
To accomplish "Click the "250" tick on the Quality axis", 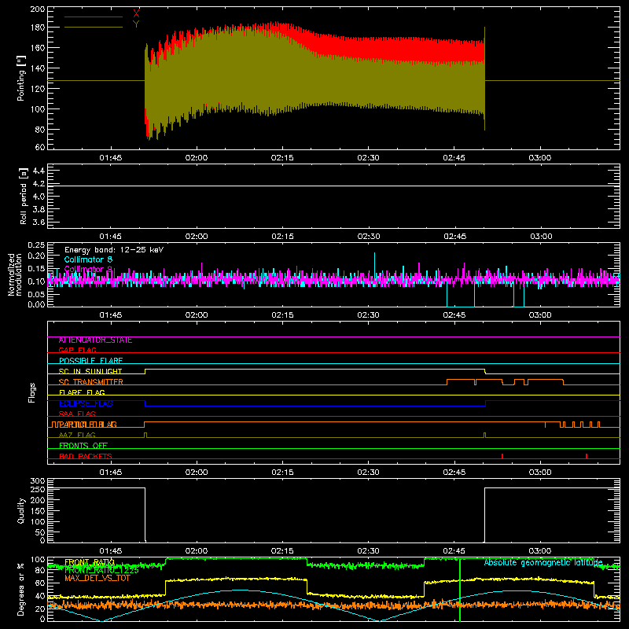I will pyautogui.click(x=38, y=490).
